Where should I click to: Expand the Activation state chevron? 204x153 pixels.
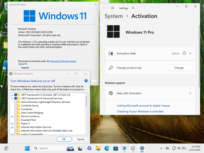(x=190, y=53)
